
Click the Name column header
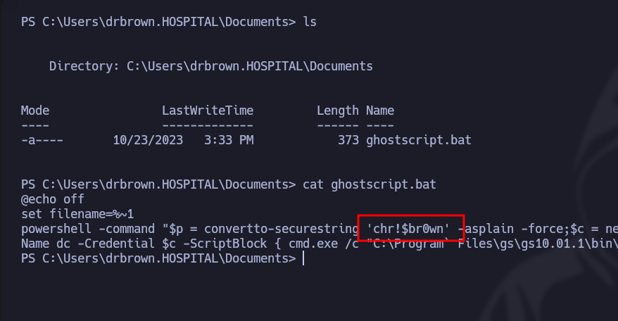pyautogui.click(x=380, y=111)
